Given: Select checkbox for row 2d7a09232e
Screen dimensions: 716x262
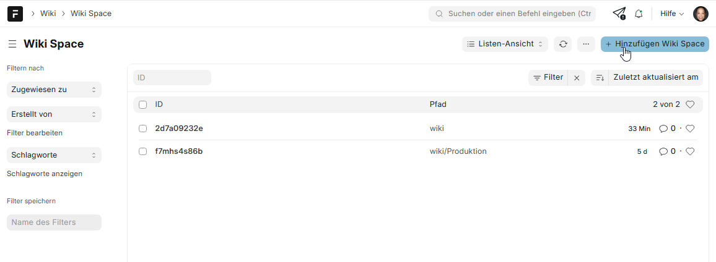Looking at the screenshot, I should (143, 129).
